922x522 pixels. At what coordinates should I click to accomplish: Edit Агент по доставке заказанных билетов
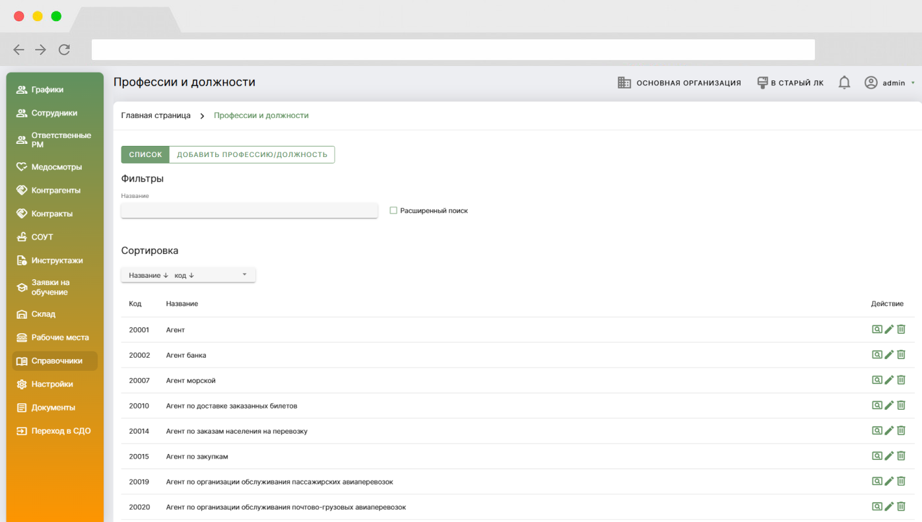pos(889,405)
